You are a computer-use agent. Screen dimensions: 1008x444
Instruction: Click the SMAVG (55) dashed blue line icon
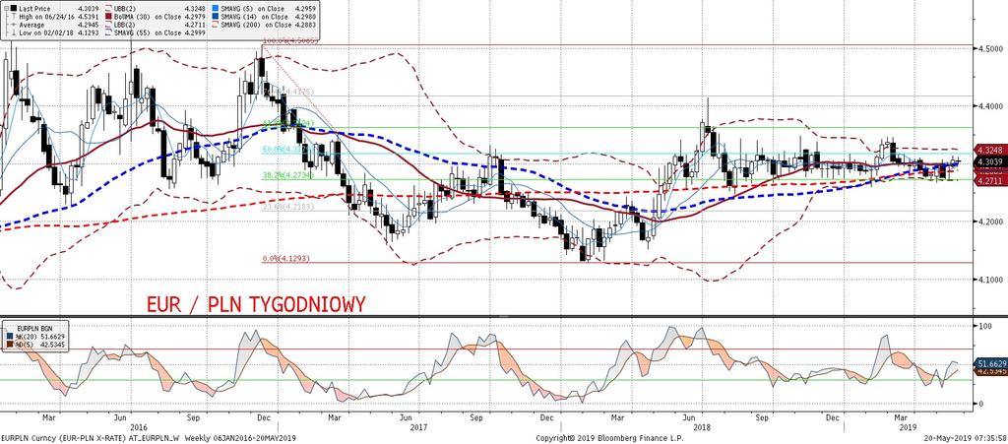click(x=108, y=32)
